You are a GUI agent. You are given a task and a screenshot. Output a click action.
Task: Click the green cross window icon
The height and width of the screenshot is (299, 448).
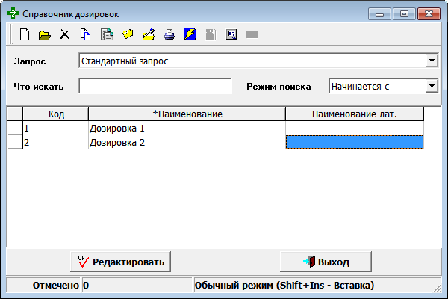coord(13,13)
